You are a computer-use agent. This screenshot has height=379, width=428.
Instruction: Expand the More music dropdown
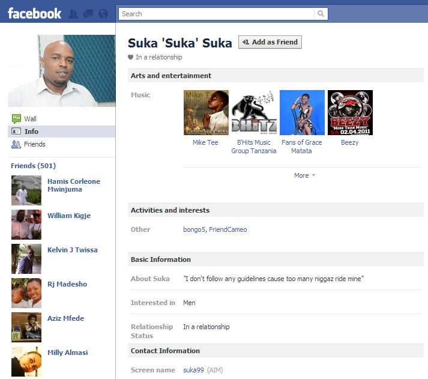[x=304, y=175]
